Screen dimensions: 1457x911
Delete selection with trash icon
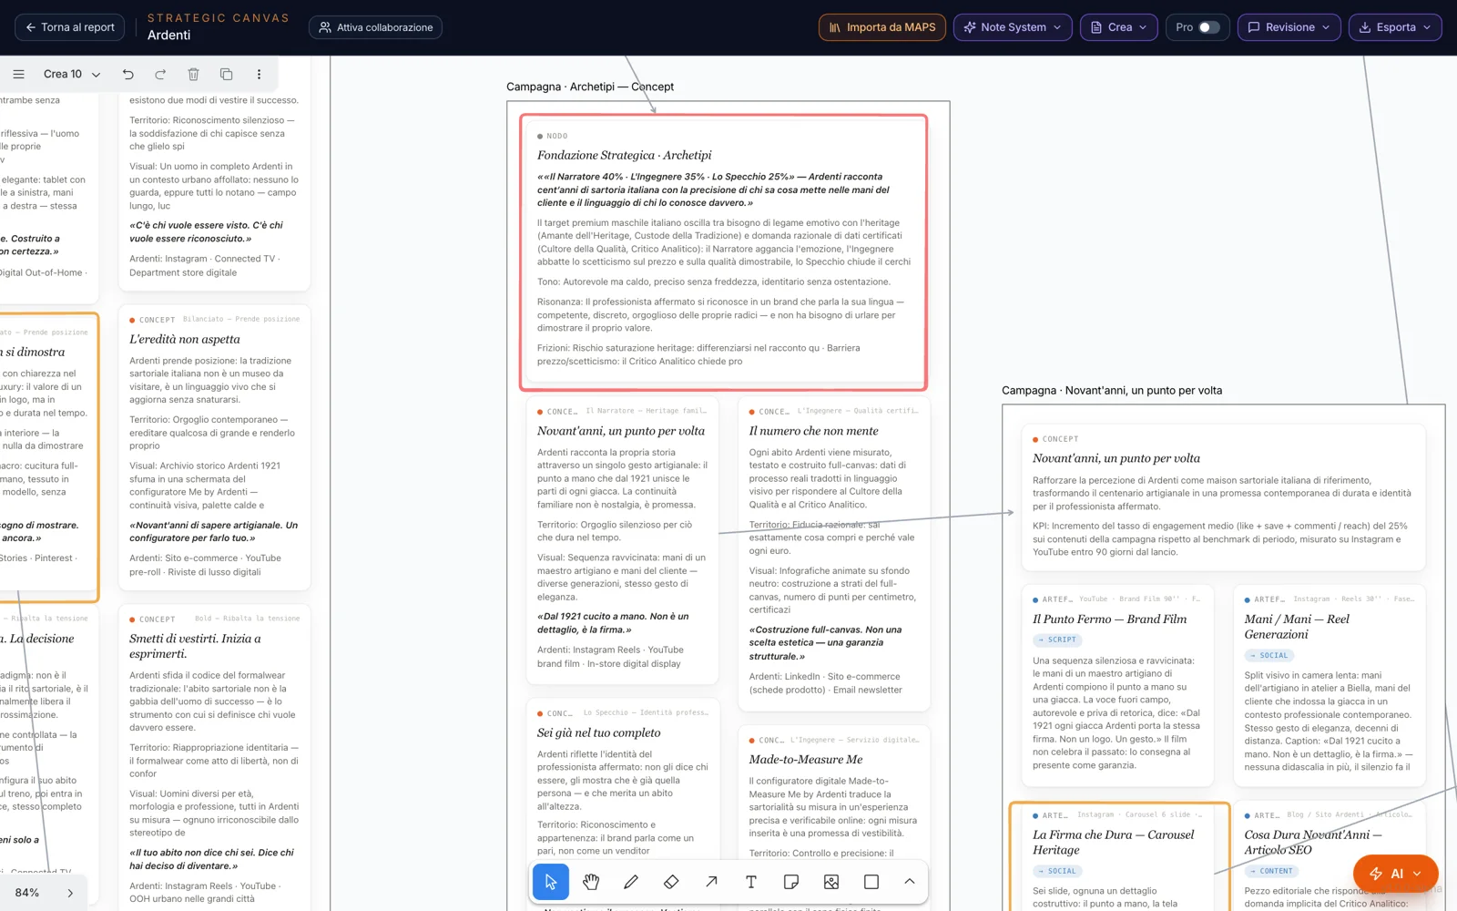click(193, 75)
